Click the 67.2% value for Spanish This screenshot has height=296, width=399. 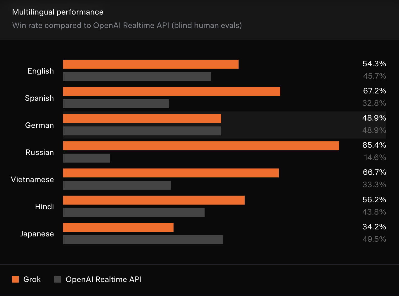[374, 91]
